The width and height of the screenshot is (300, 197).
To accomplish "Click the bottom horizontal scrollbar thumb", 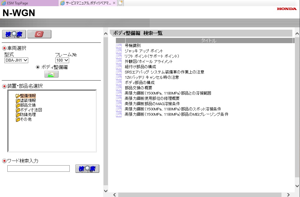I will (x=200, y=195).
